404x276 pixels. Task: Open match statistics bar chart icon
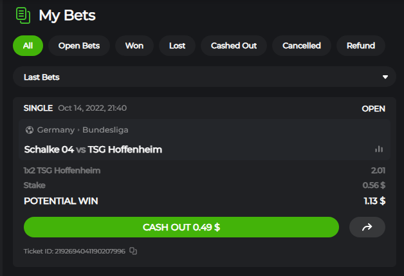pos(379,149)
